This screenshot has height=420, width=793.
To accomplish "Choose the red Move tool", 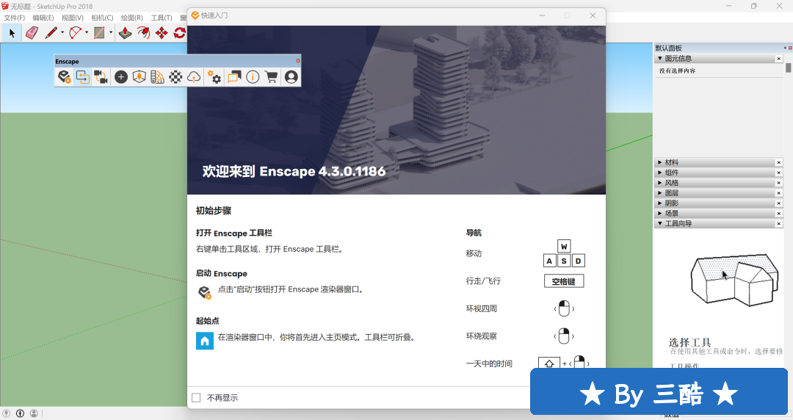I will coord(162,33).
